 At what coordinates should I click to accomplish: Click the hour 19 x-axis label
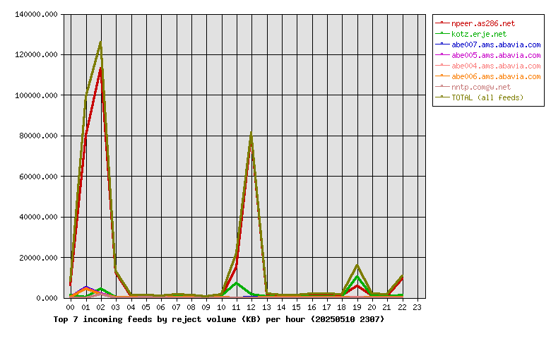(x=357, y=307)
